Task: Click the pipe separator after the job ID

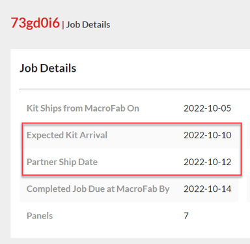Action: click(x=63, y=25)
